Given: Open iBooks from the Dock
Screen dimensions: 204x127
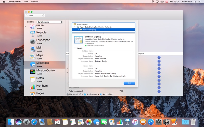Looking at the screenshot, I should point(143,122).
